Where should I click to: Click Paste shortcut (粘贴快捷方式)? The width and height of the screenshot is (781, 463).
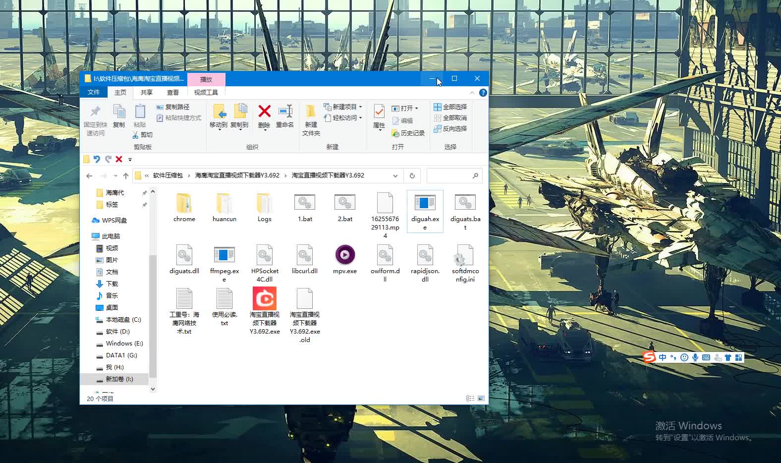coord(179,118)
